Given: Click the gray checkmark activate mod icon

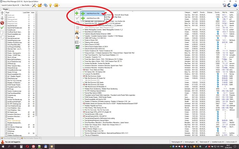Looking at the screenshot, I should pyautogui.click(x=77, y=18).
